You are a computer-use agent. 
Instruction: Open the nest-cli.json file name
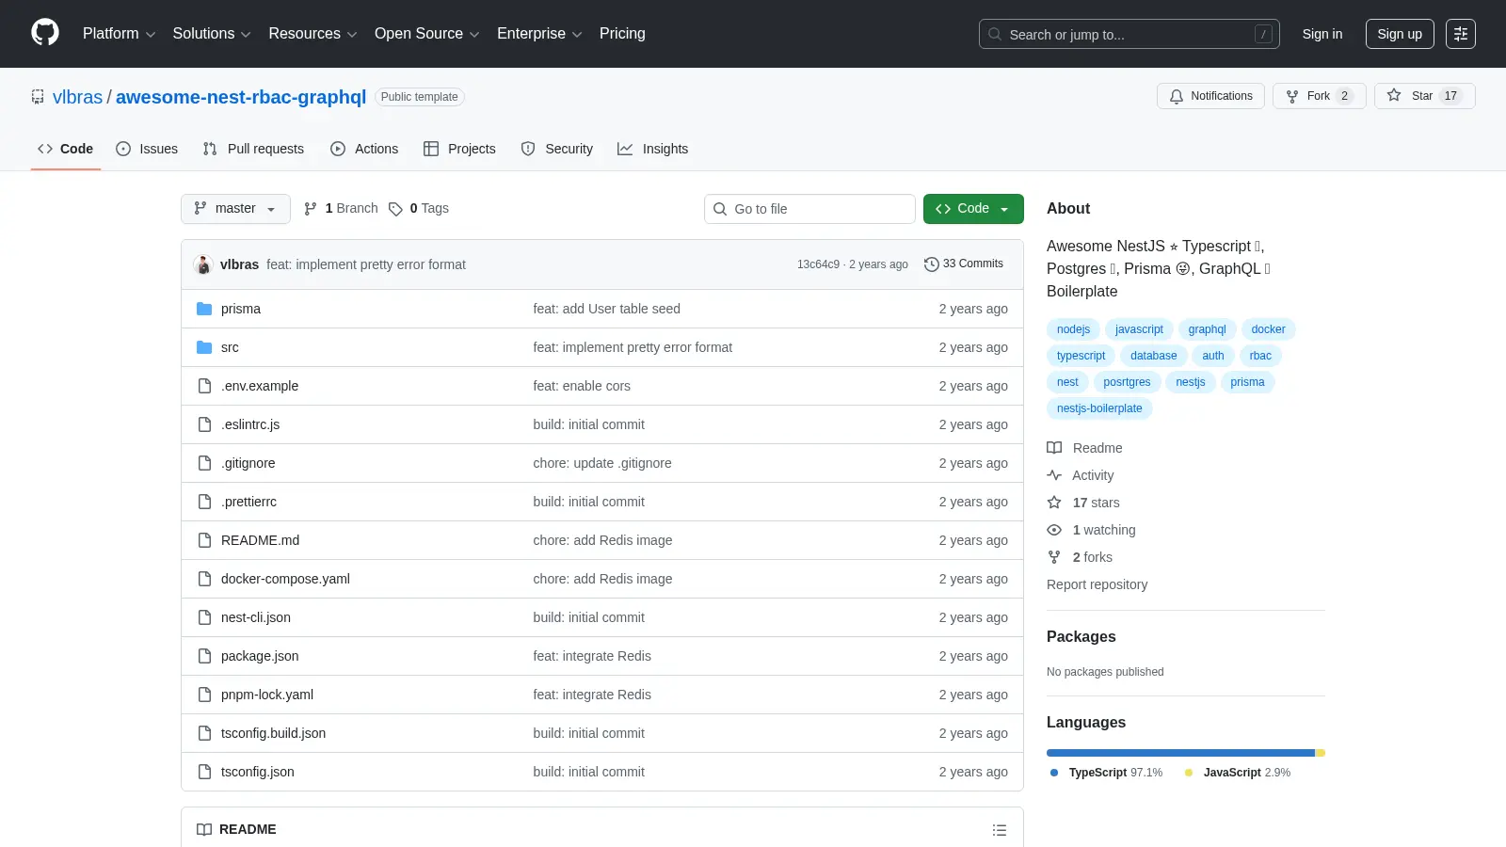(256, 617)
